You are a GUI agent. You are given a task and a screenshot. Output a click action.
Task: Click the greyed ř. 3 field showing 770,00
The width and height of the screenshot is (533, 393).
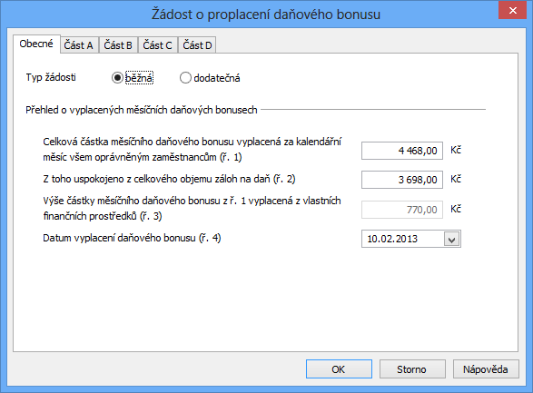click(x=402, y=210)
